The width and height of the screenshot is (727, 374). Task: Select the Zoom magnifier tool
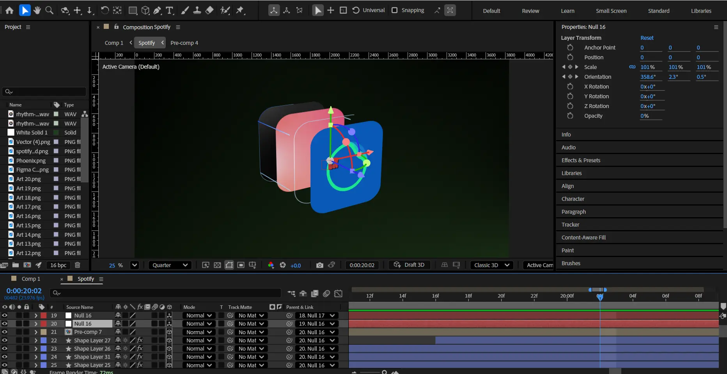point(50,11)
